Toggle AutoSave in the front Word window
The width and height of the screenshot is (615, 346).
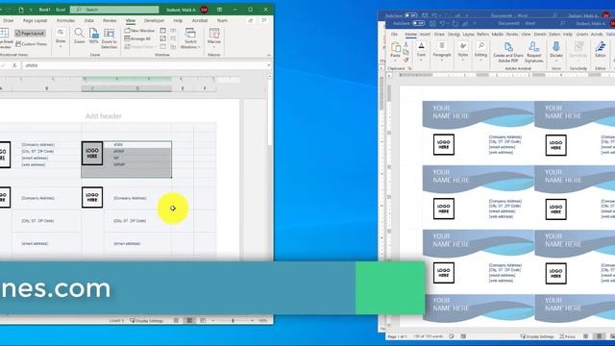click(418, 23)
